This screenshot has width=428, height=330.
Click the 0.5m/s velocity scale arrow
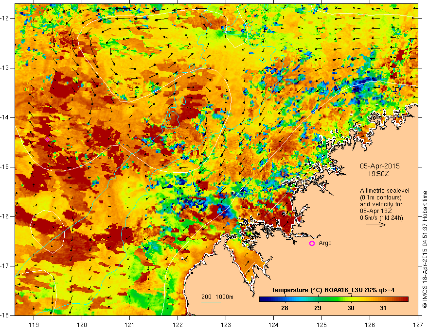coord(376,225)
